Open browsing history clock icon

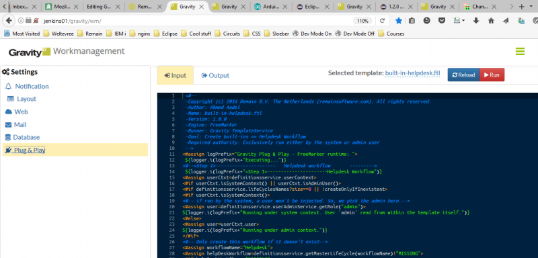[426, 21]
